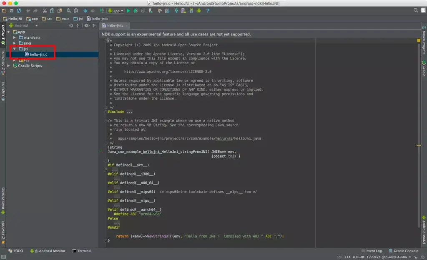Run the app with the green play button
This screenshot has height=260, width=427.
128,10
